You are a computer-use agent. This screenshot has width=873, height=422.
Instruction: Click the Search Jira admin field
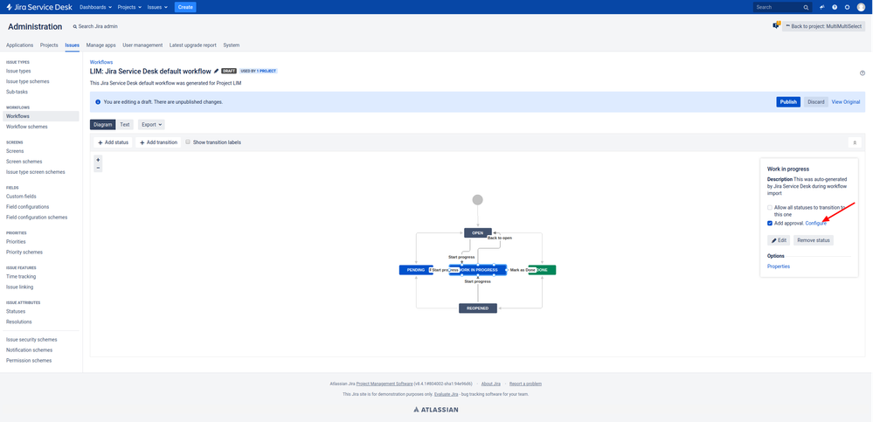pos(95,27)
